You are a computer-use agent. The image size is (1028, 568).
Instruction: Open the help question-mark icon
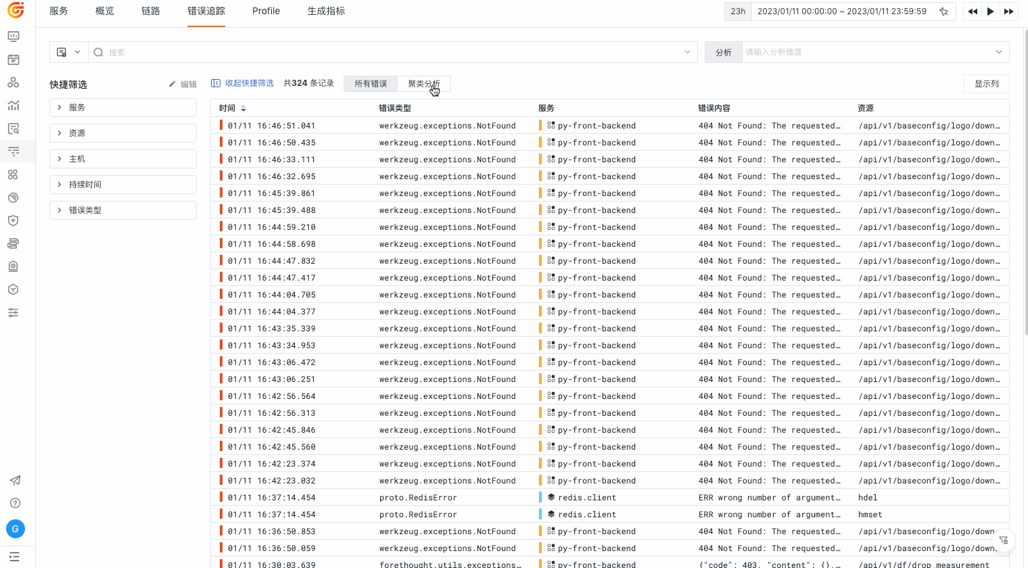point(15,503)
